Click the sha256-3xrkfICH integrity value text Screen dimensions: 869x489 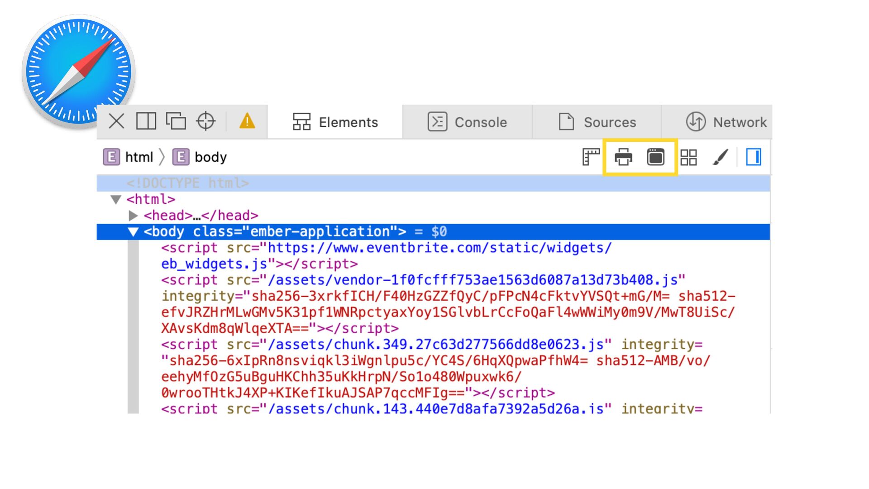pos(460,296)
